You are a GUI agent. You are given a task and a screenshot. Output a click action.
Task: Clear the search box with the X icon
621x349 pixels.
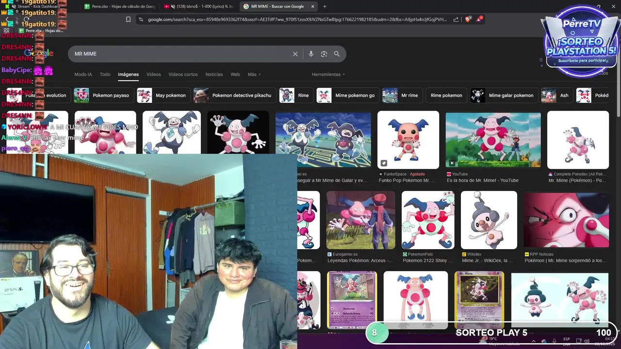[295, 54]
